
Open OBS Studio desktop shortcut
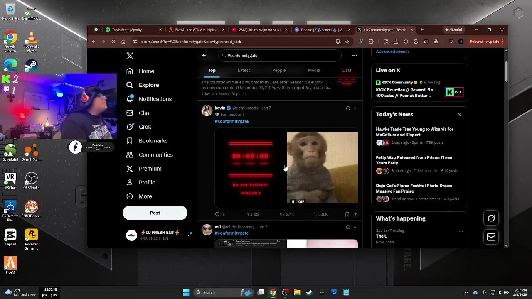[x=32, y=181]
